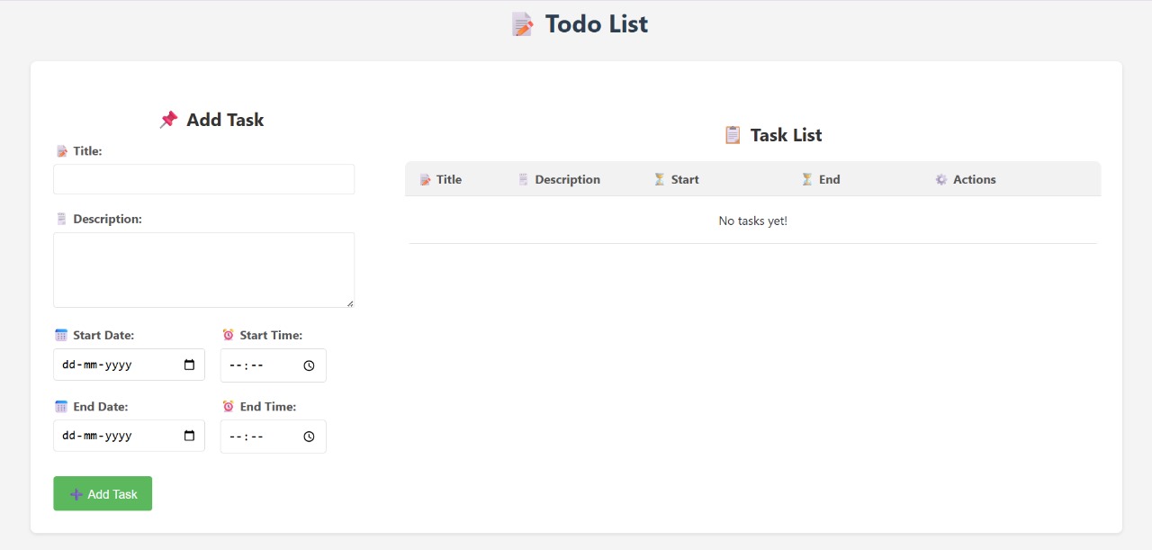Click the clipboard icon beside Task List

[x=733, y=135]
